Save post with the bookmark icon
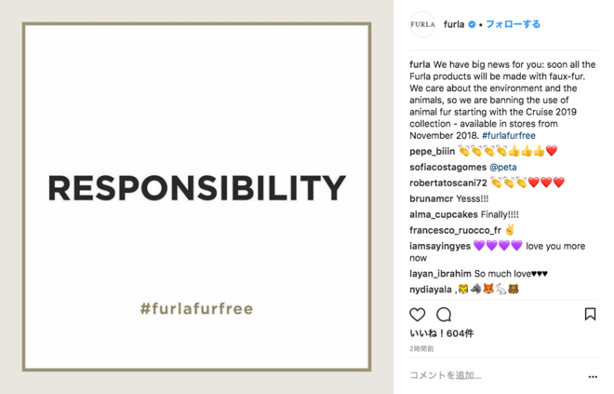This screenshot has width=614, height=394. (590, 314)
